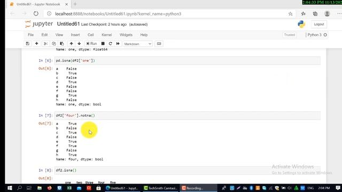Click the Python 3 kernel indicator

coord(317,35)
